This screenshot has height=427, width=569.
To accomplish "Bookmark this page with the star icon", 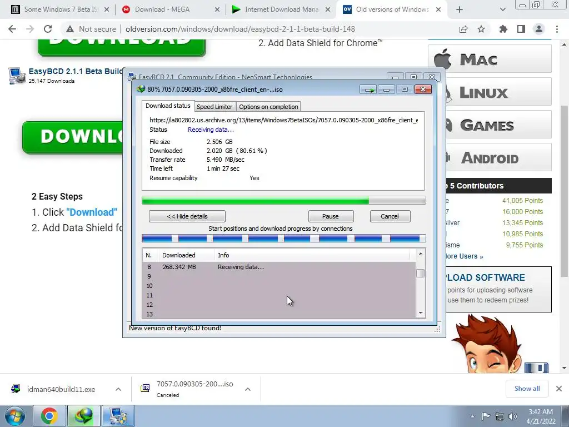I will click(x=481, y=29).
